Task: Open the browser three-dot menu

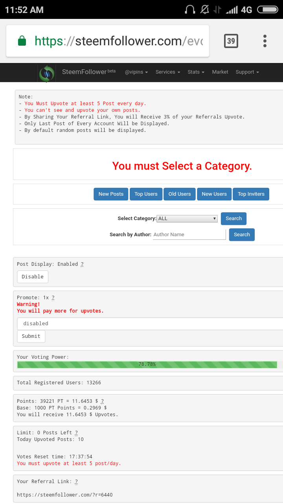Action: [265, 41]
